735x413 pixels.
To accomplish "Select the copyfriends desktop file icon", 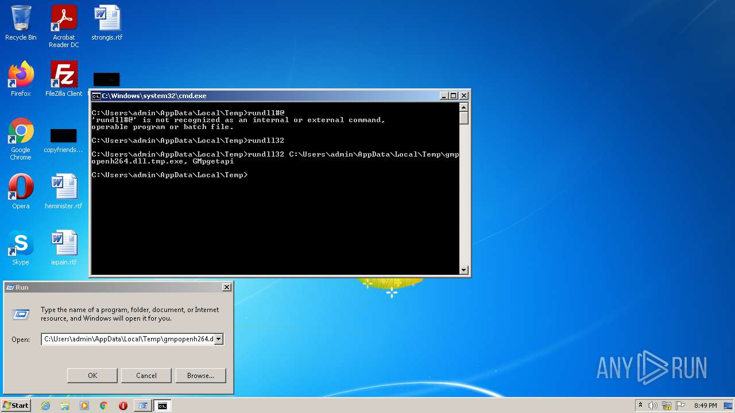I will (63, 141).
